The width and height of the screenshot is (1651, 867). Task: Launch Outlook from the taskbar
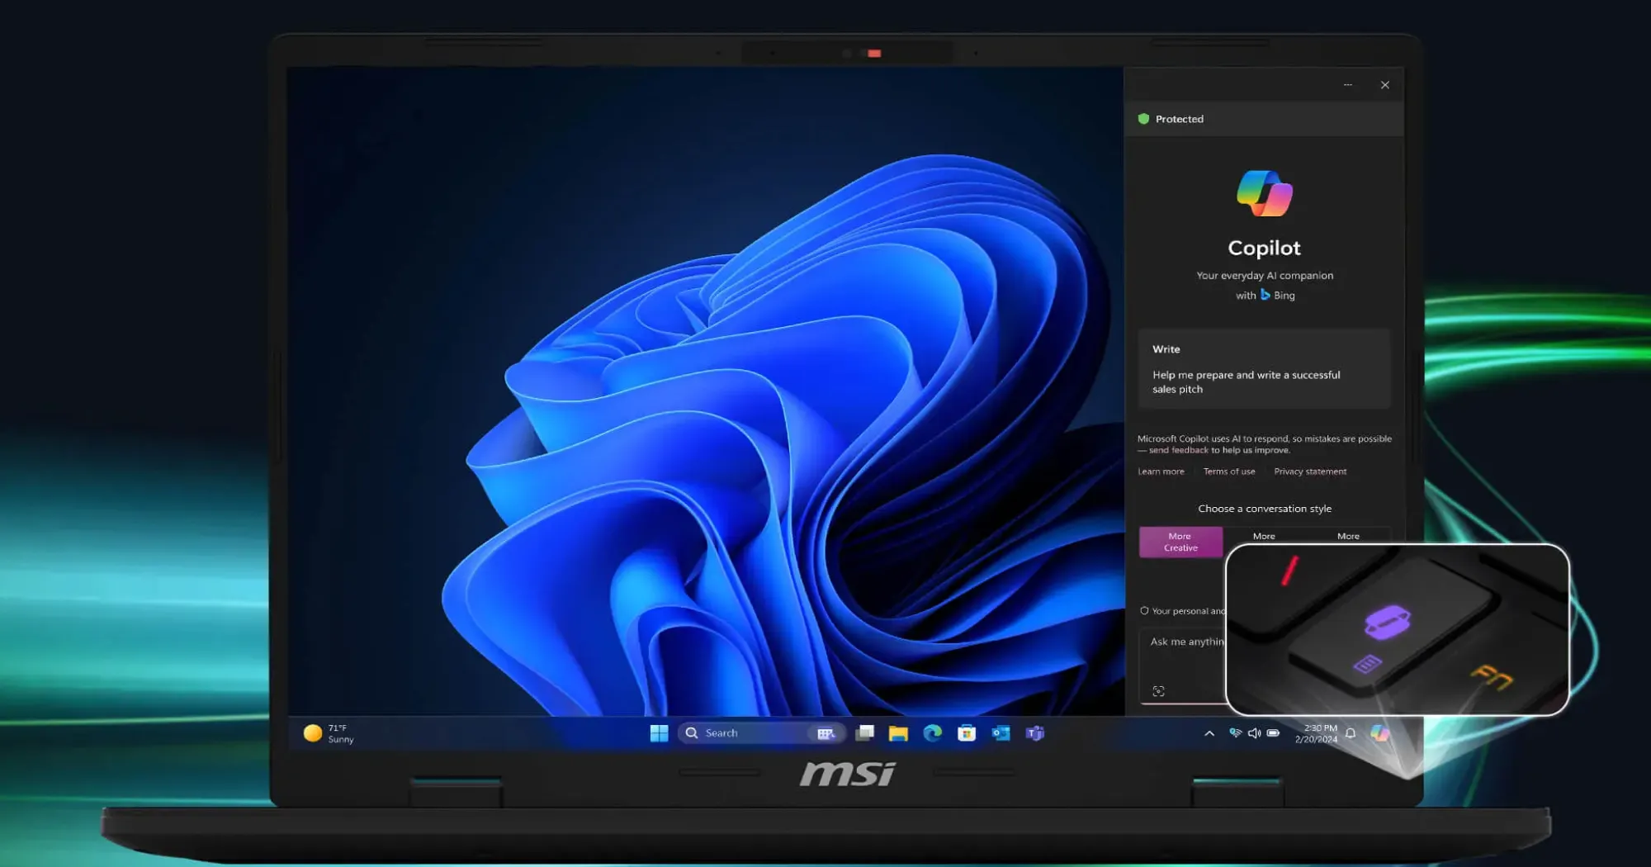pos(1001,732)
